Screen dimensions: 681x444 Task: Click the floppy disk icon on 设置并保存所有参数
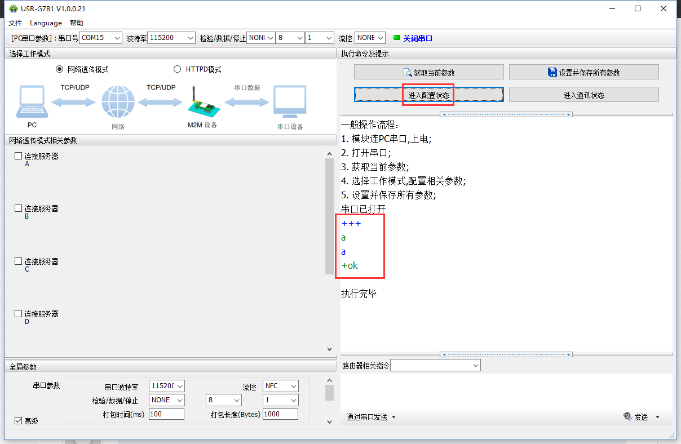pos(552,72)
